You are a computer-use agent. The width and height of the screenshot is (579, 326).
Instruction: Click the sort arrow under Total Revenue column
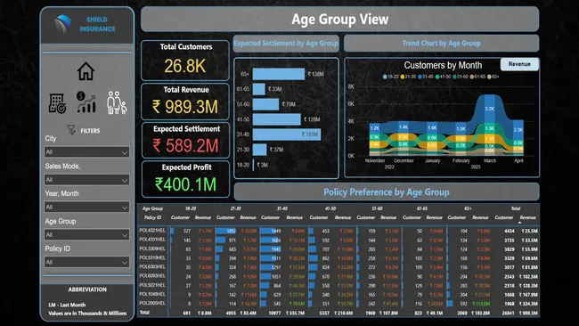[519, 223]
